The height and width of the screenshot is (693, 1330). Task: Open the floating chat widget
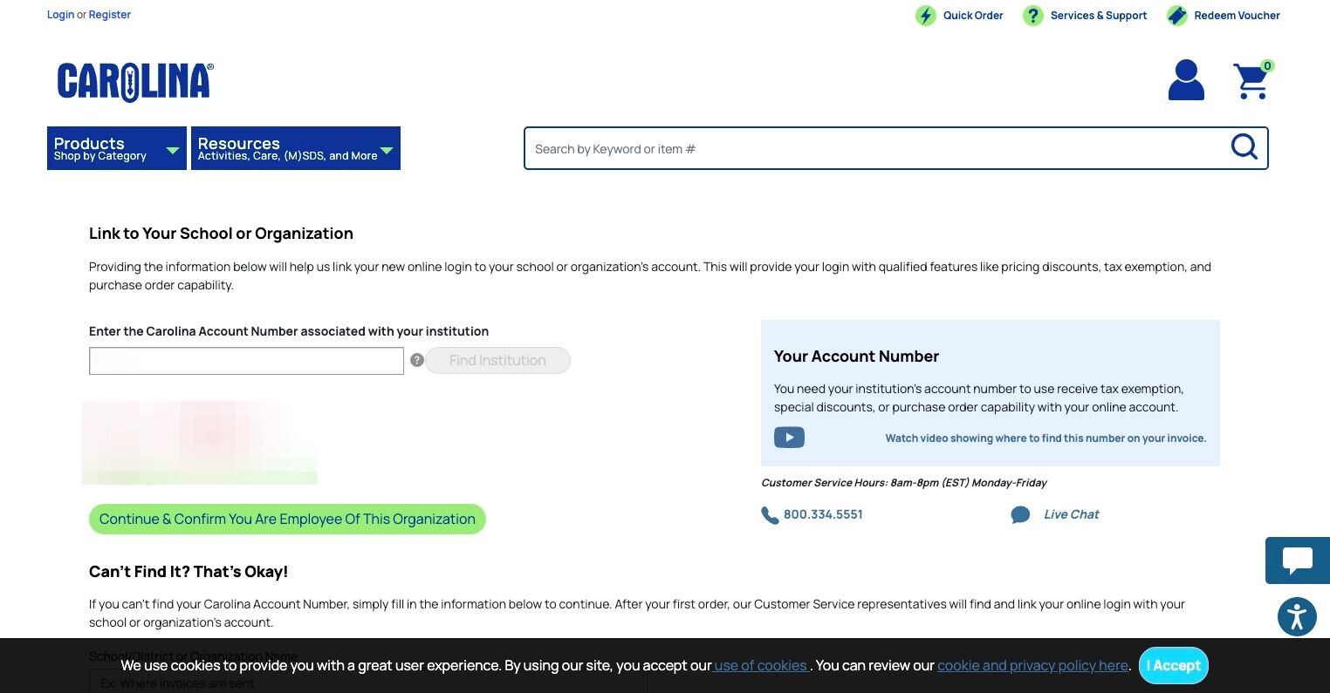1298,561
